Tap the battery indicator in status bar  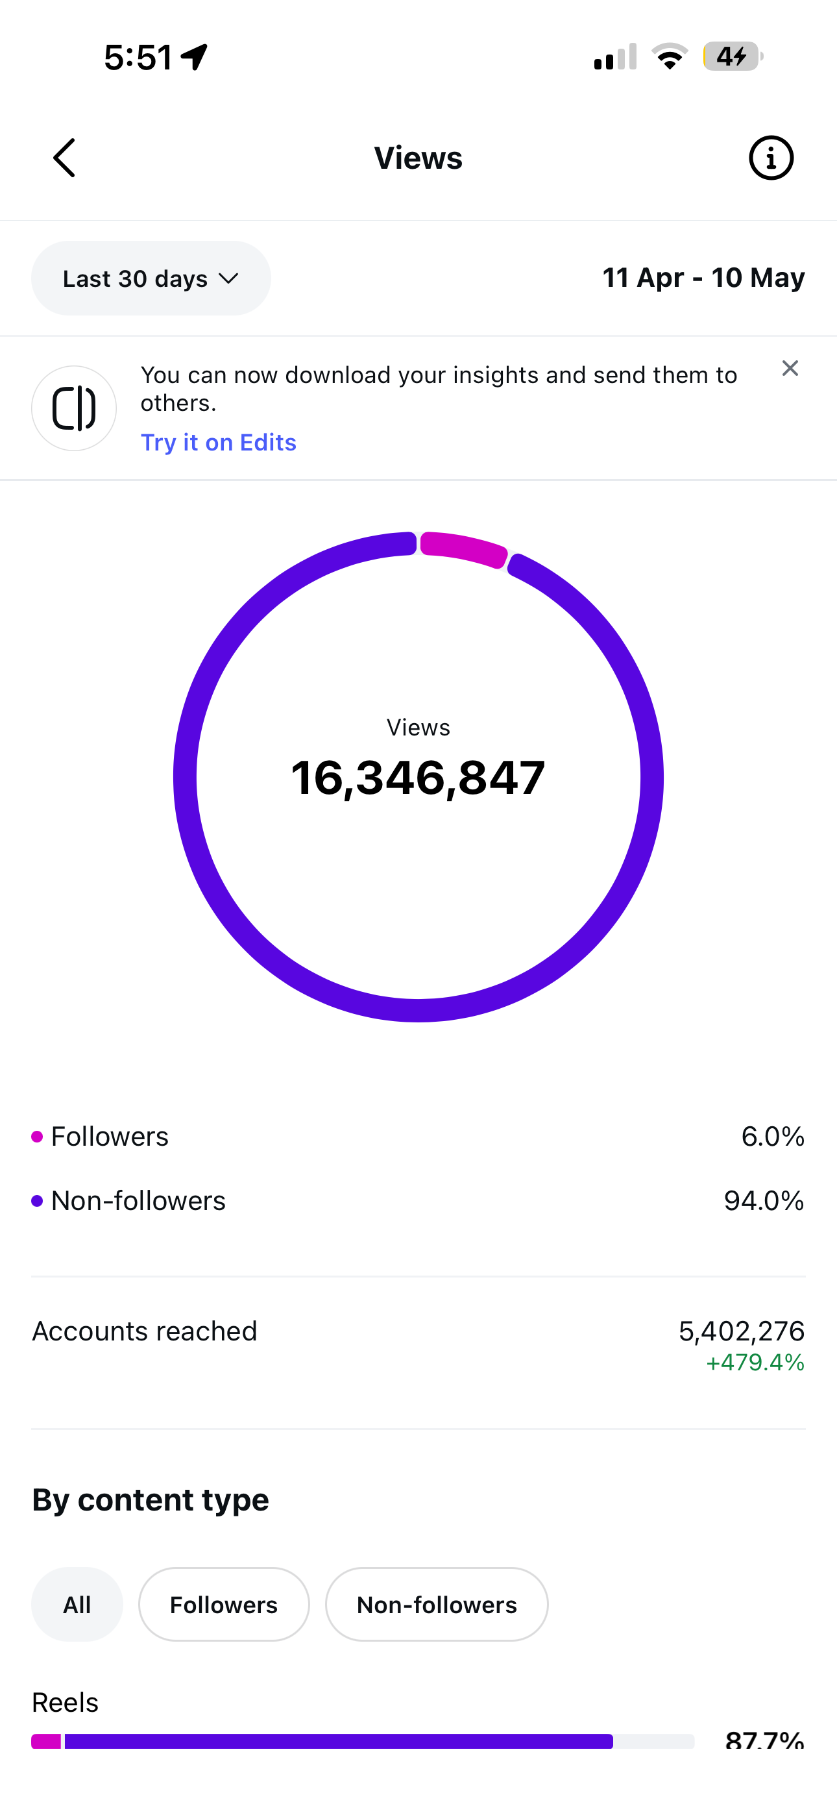click(x=733, y=56)
